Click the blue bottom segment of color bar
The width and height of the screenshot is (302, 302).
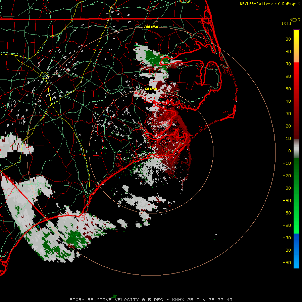point(296,251)
